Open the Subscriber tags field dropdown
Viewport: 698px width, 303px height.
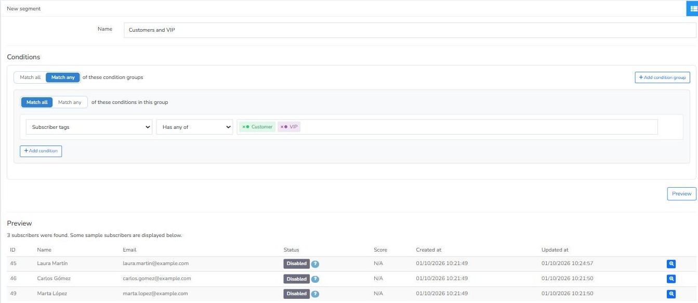[89, 127]
